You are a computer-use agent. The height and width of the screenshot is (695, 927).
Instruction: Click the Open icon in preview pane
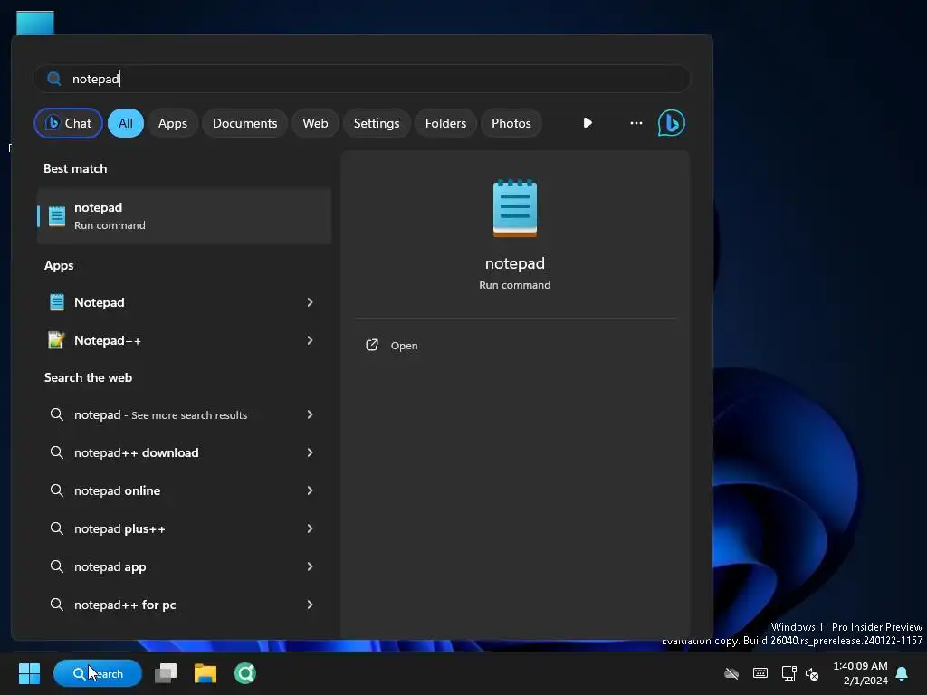click(x=372, y=345)
